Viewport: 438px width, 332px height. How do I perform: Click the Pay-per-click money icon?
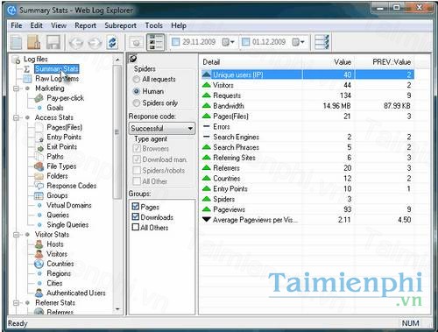(39, 98)
